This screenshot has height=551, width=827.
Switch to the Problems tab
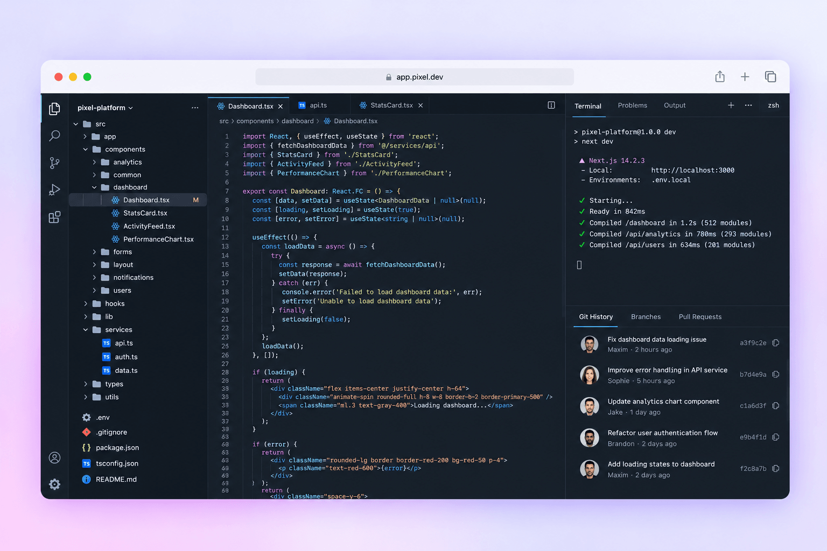click(632, 105)
